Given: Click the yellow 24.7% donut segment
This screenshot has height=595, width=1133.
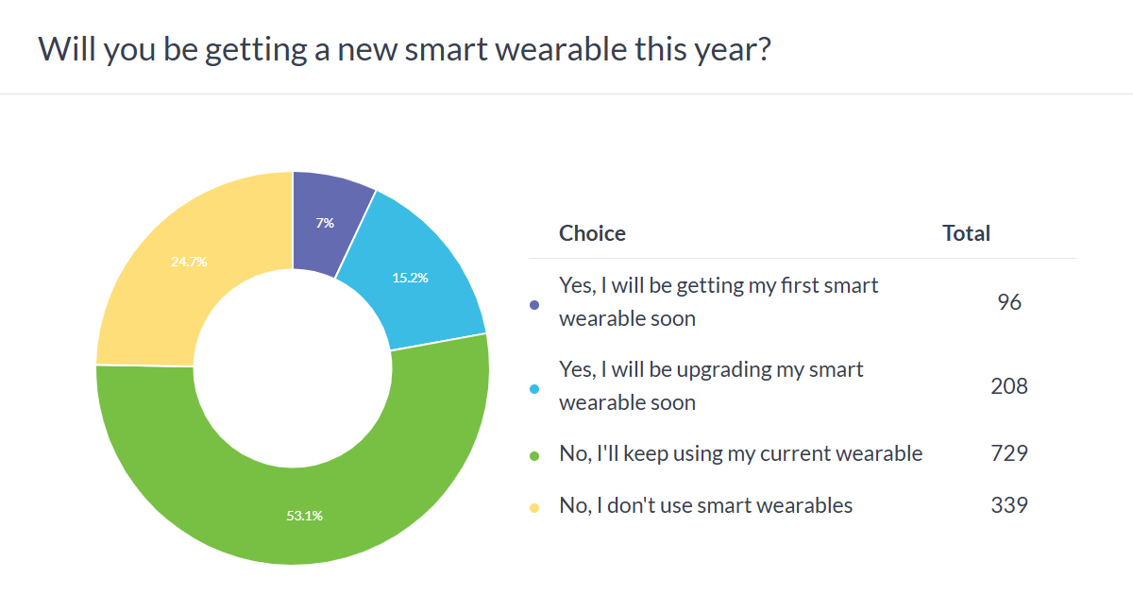Looking at the screenshot, I should [189, 263].
